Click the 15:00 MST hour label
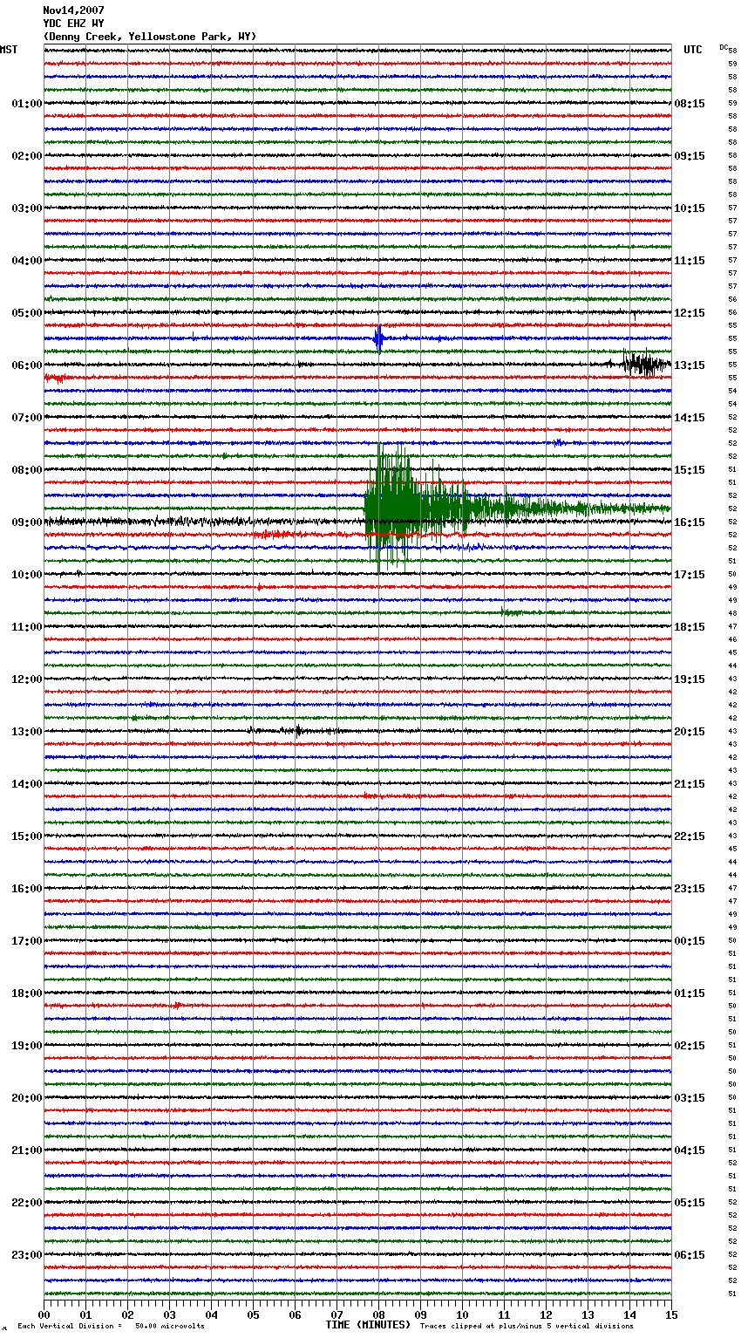Screen dimensions: 741x1338 [26, 836]
